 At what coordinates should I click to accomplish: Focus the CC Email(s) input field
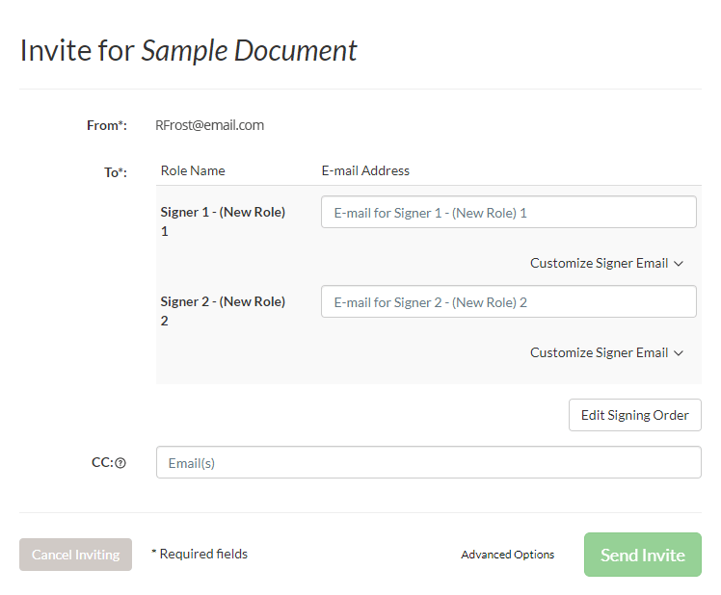pyautogui.click(x=428, y=462)
